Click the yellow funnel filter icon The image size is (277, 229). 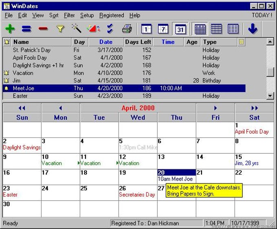[60, 28]
